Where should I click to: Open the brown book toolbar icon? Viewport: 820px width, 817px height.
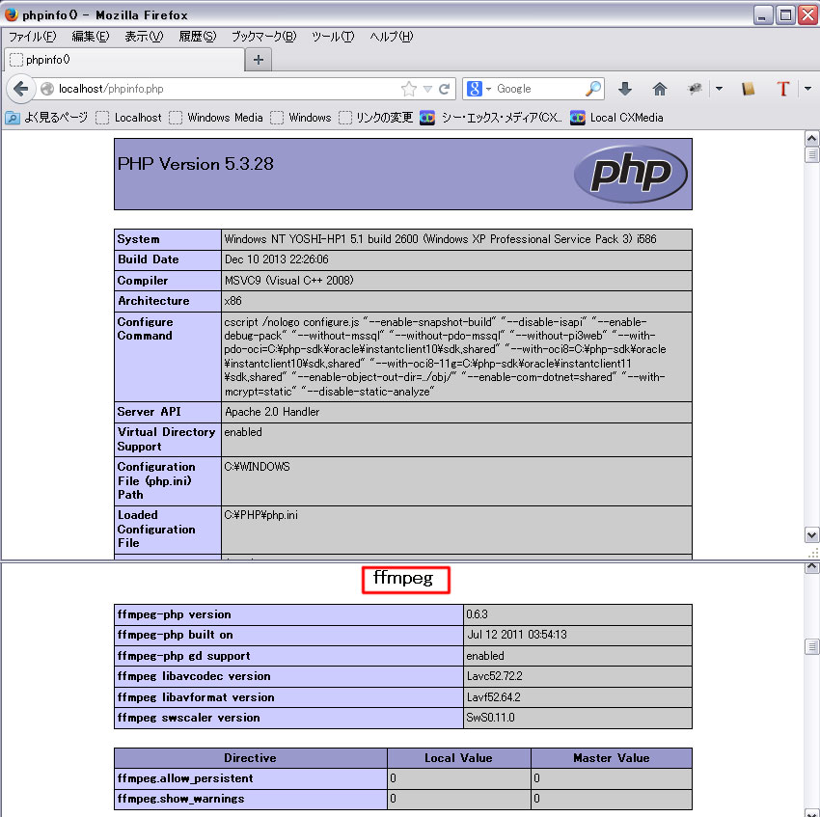tap(749, 89)
